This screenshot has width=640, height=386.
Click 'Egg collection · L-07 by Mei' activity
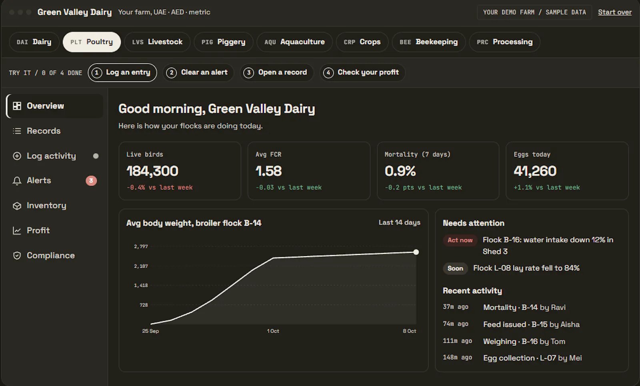click(532, 358)
